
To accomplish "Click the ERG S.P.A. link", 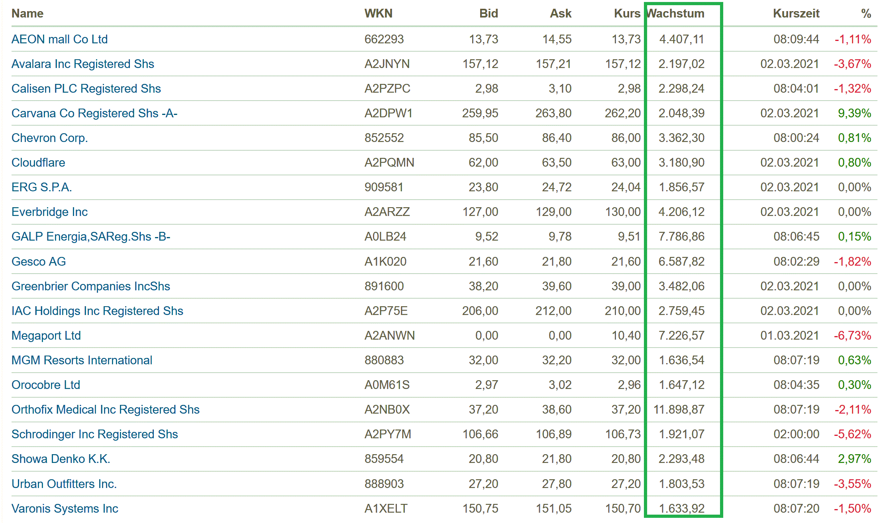I will [x=41, y=187].
